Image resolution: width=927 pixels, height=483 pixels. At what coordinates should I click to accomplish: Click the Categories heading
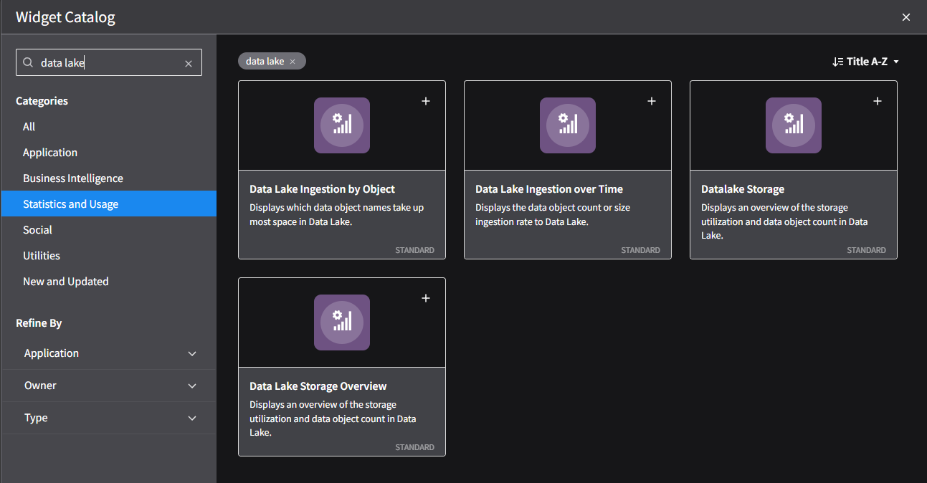point(42,101)
